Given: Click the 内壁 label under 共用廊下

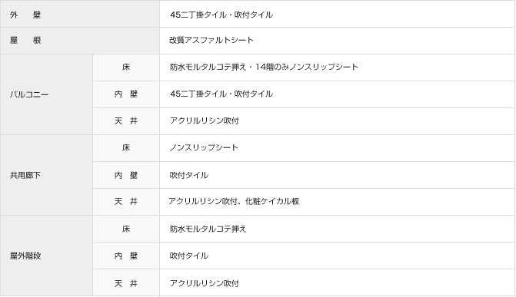Looking at the screenshot, I should pyautogui.click(x=126, y=175).
